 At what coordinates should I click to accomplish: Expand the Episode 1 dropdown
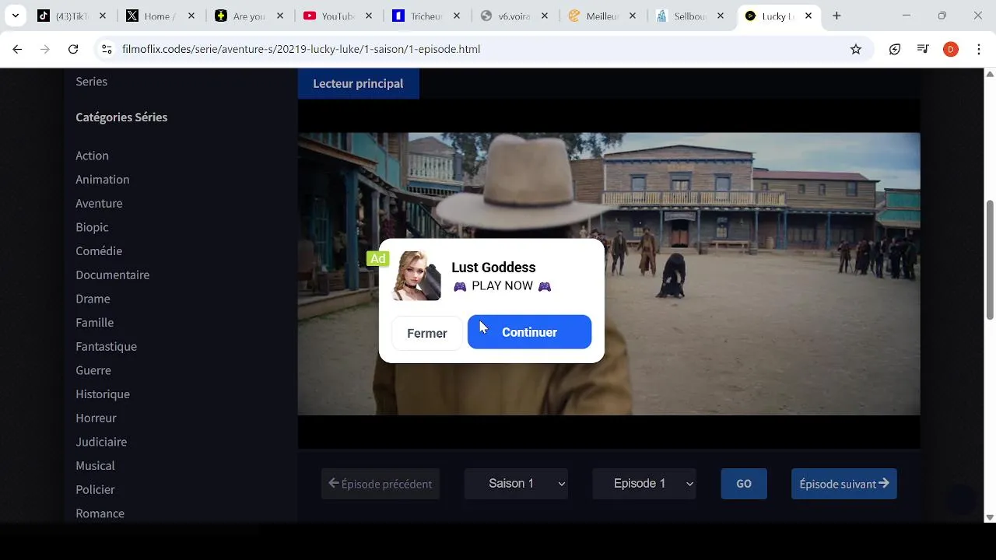[644, 484]
